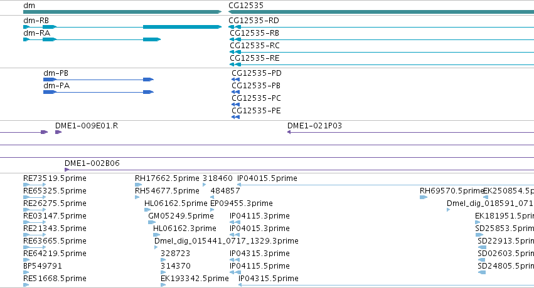Select EST RE51668.5prime
This screenshot has width=534, height=288.
(x=55, y=279)
